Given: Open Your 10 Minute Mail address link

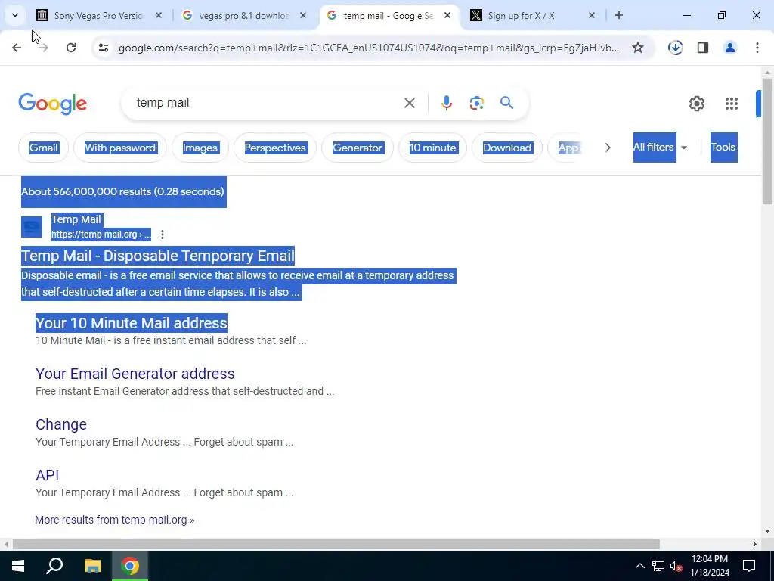Looking at the screenshot, I should point(132,322).
